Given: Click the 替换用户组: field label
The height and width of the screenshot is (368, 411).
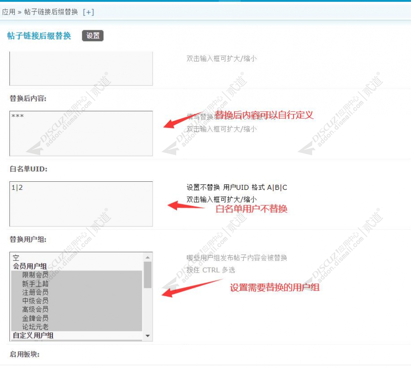Looking at the screenshot, I should pyautogui.click(x=28, y=239).
